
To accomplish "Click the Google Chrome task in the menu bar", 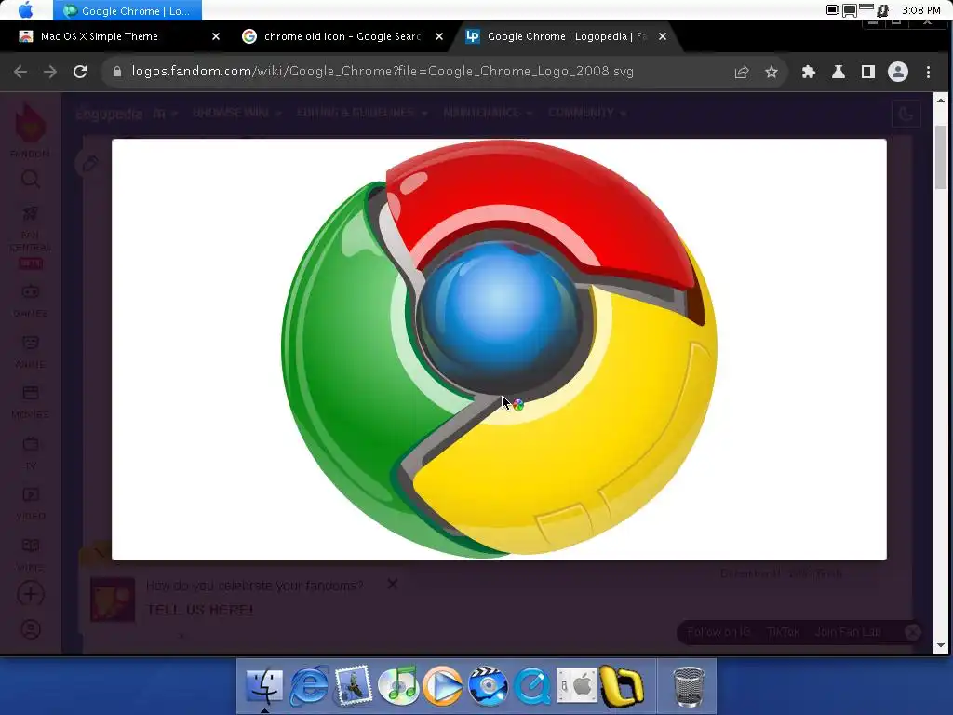I will point(127,10).
